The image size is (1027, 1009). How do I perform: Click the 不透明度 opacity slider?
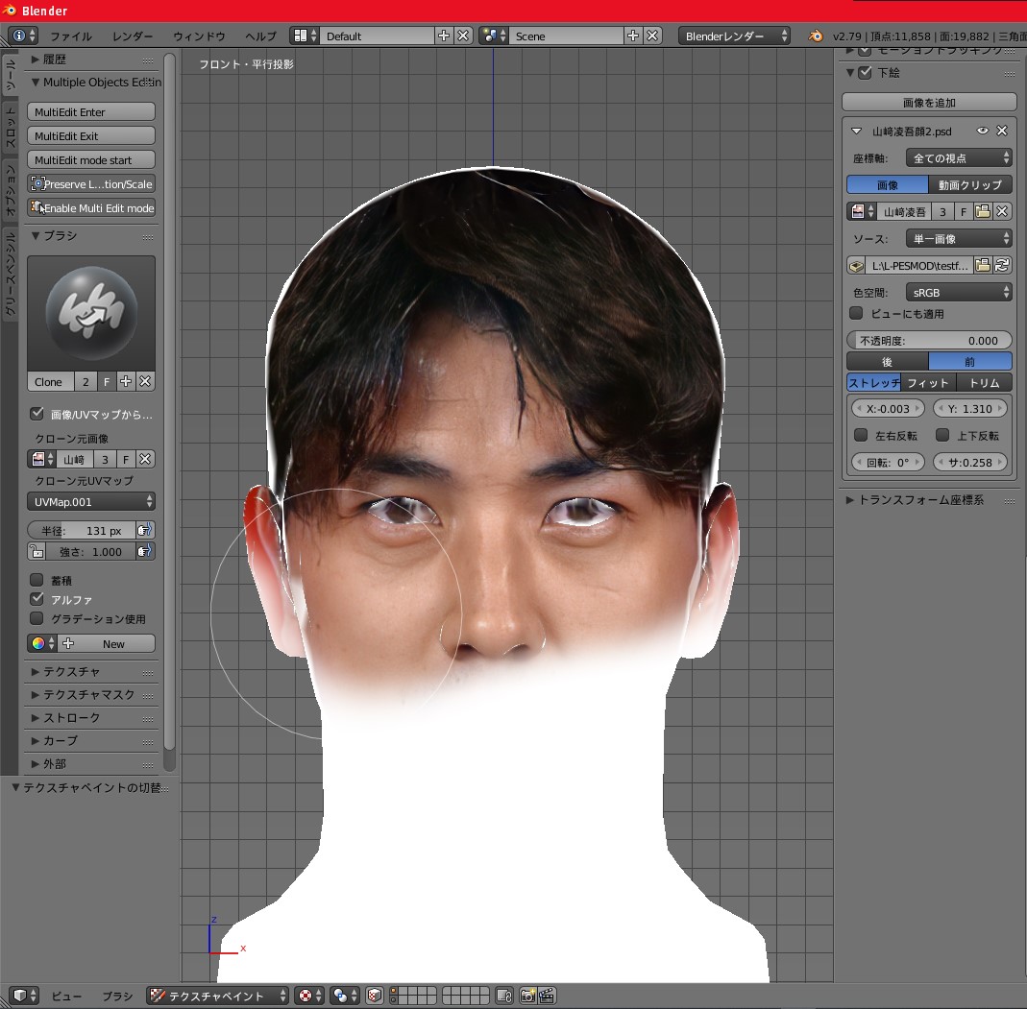click(x=929, y=340)
